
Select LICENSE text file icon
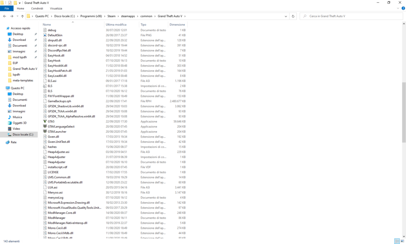pyautogui.click(x=45, y=172)
